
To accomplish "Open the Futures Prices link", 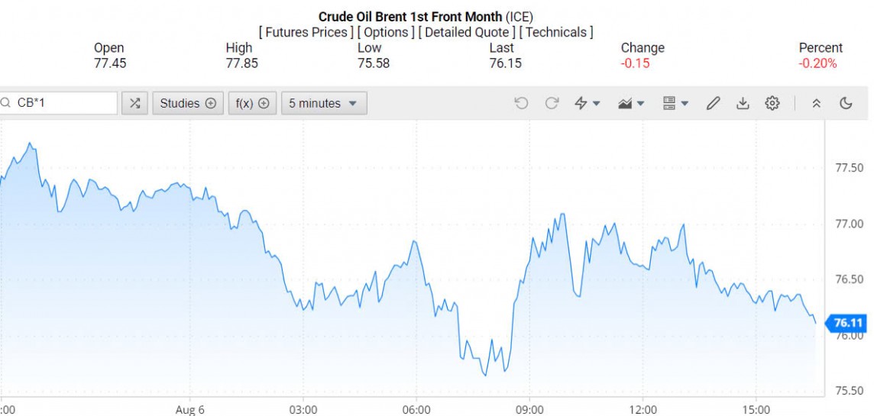I will pos(307,32).
